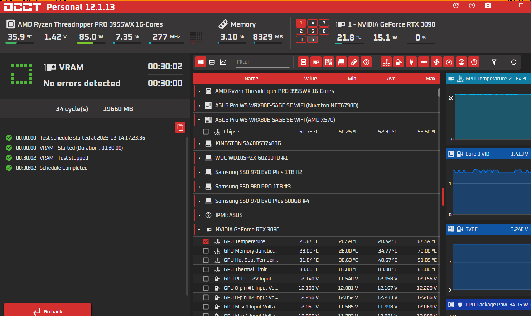
Task: Toggle the temperature sensors filter icon
Action: point(386,62)
